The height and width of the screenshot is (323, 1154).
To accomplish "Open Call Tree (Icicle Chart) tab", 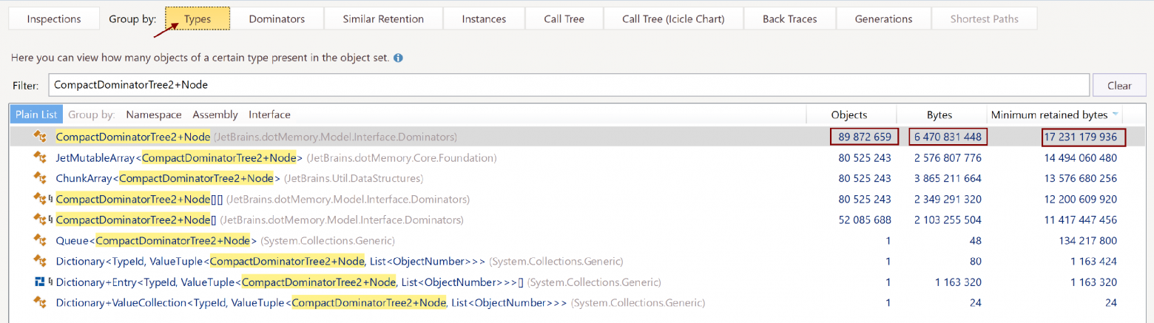I will tap(673, 18).
